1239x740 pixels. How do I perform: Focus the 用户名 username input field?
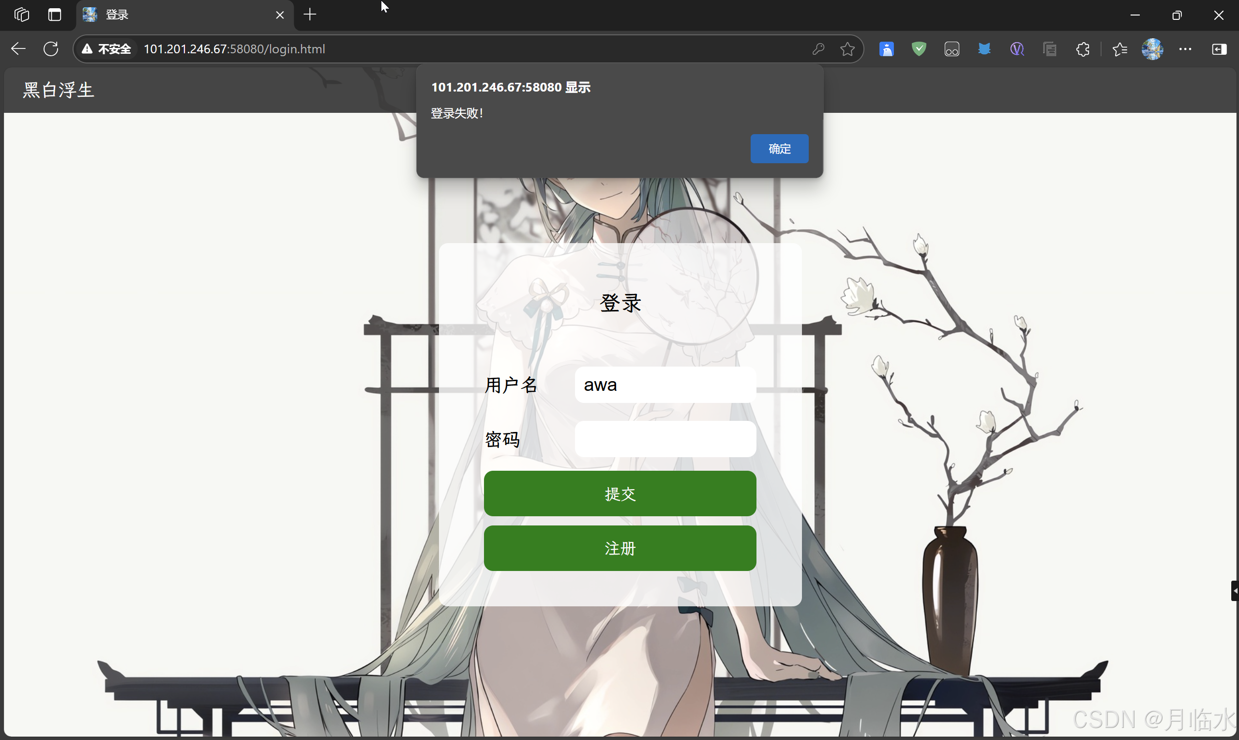(665, 385)
